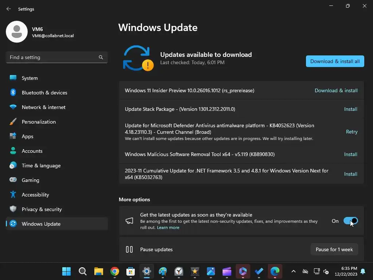Select Gaming in sidebar
373x280 pixels.
point(56,180)
